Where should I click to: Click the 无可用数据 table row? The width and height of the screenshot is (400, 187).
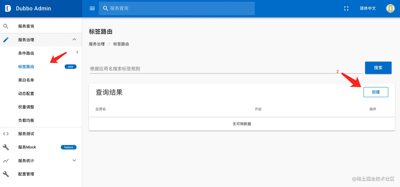(242, 124)
